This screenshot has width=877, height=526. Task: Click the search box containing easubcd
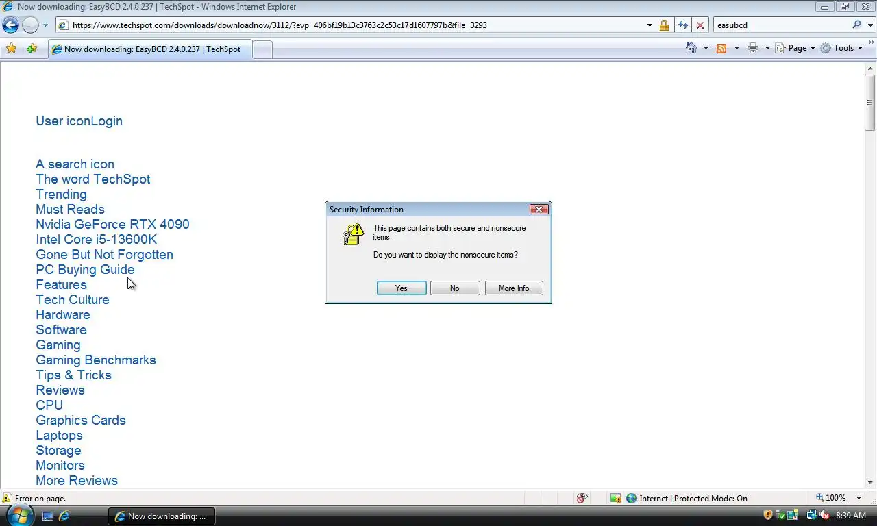point(780,25)
